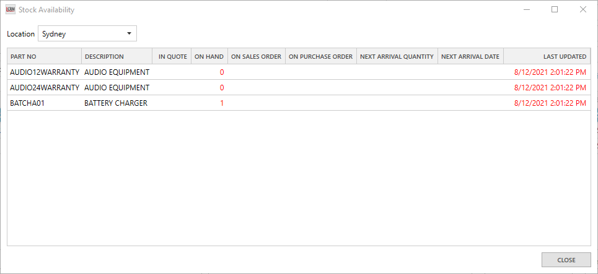The height and width of the screenshot is (274, 598).
Task: Click the IN QUOTE column header
Action: [x=172, y=57]
